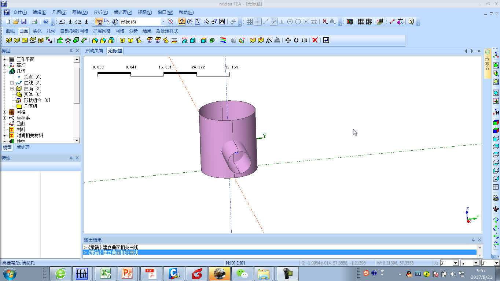Click the highlighted 建立曲面相交曲线 output line
This screenshot has width=500, height=281.
(x=280, y=252)
